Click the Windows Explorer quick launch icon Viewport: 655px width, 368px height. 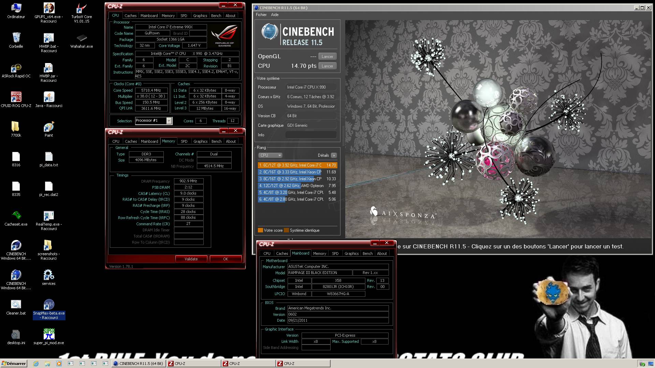47,364
